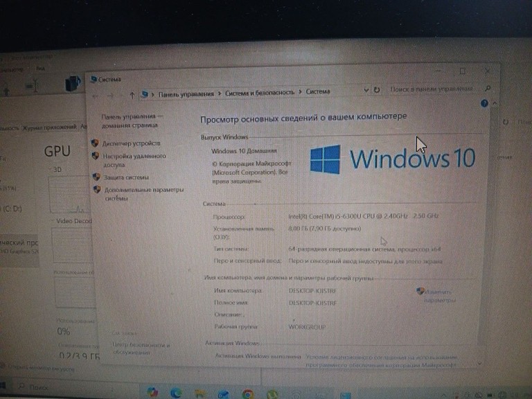Open Вид menu in background window
Image resolution: width=532 pixels, height=399 pixels.
pos(40,68)
